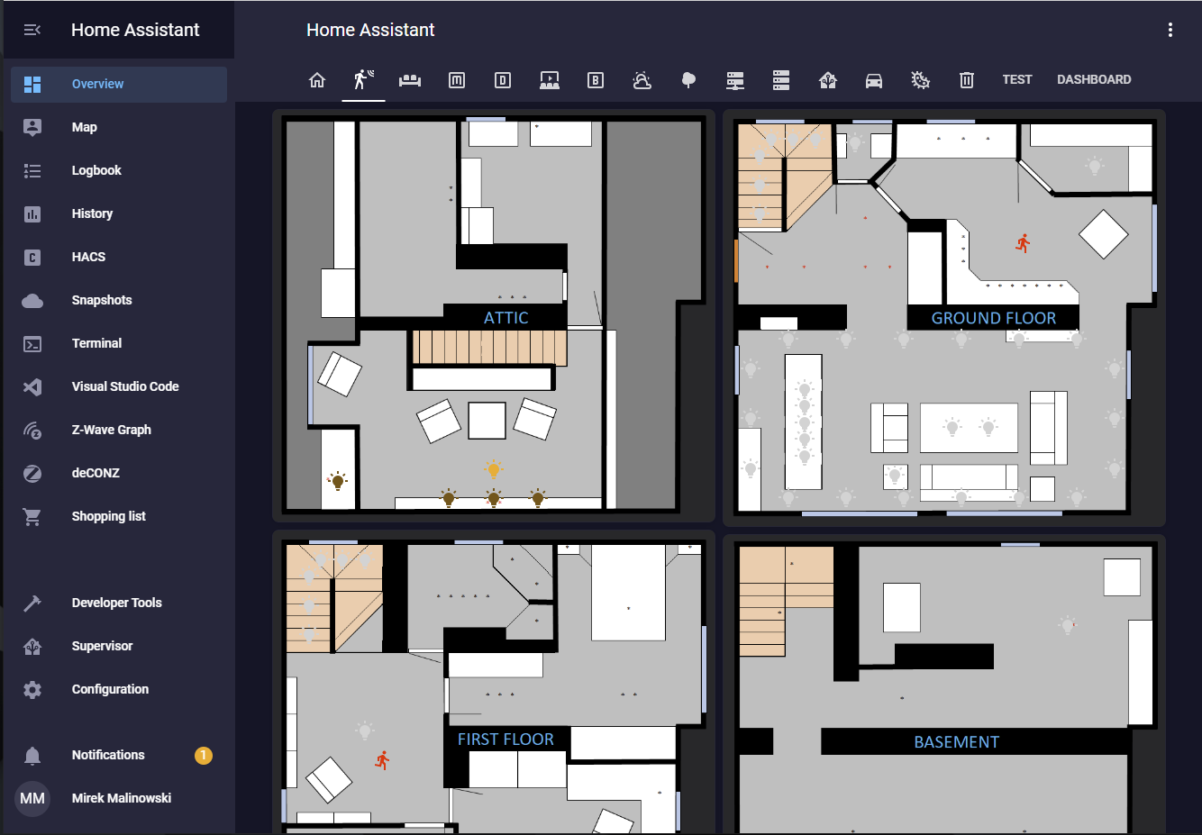This screenshot has width=1202, height=835.
Task: Open the bug icon tab
Action: pos(921,80)
